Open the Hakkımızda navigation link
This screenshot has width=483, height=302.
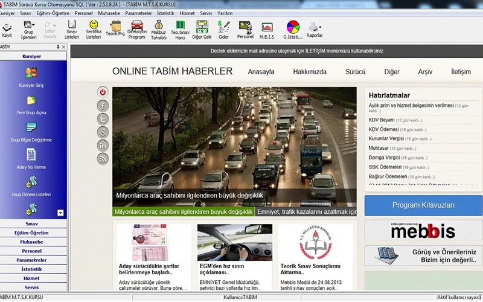click(x=310, y=72)
